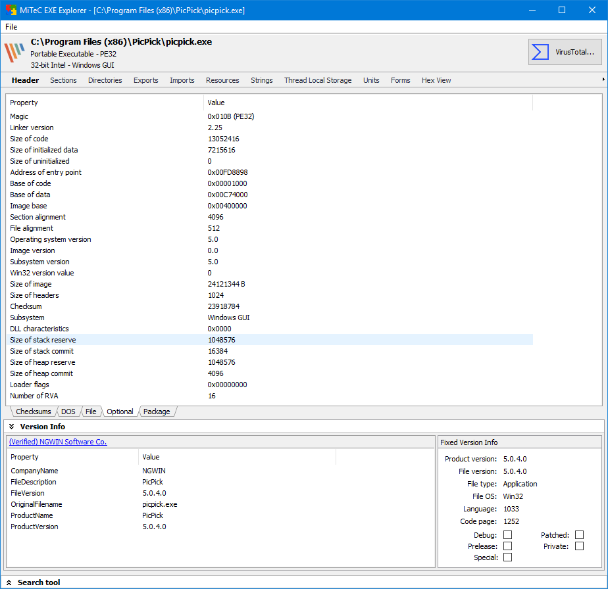
Task: Click the PicPick application icon in the header
Action: (14, 53)
